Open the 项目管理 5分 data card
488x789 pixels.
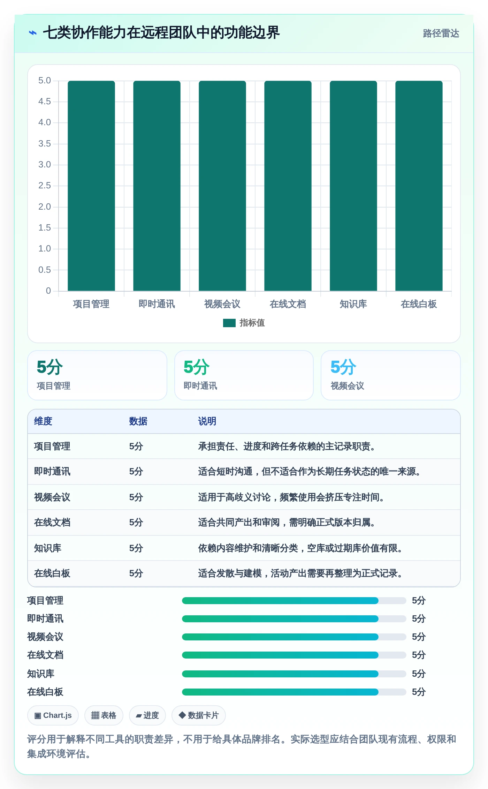pos(97,375)
